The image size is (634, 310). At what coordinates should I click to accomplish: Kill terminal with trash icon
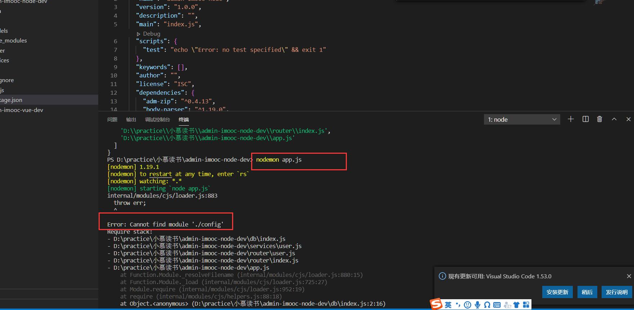coord(599,119)
